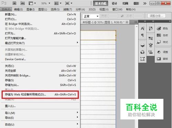Open the 调整 adjustments panel
Screen dimensions: 172x128
tap(162, 52)
